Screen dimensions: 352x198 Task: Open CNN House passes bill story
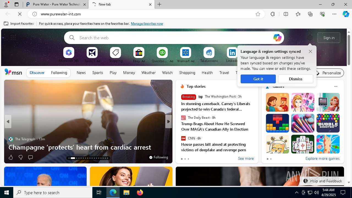coord(214,147)
